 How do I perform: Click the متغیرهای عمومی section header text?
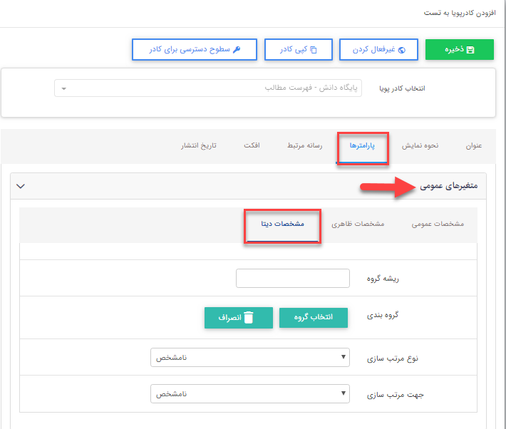pyautogui.click(x=448, y=186)
